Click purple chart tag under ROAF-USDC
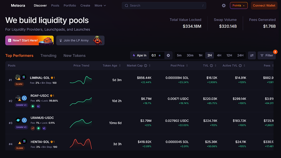This screenshot has width=281, height=158. [38, 106]
